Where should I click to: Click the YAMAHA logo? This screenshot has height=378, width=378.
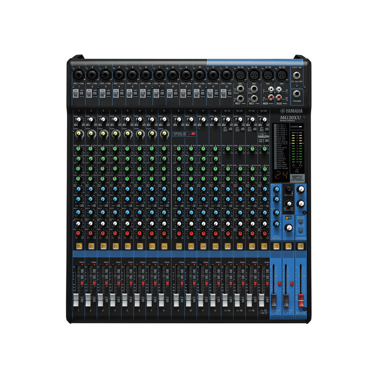(x=292, y=111)
